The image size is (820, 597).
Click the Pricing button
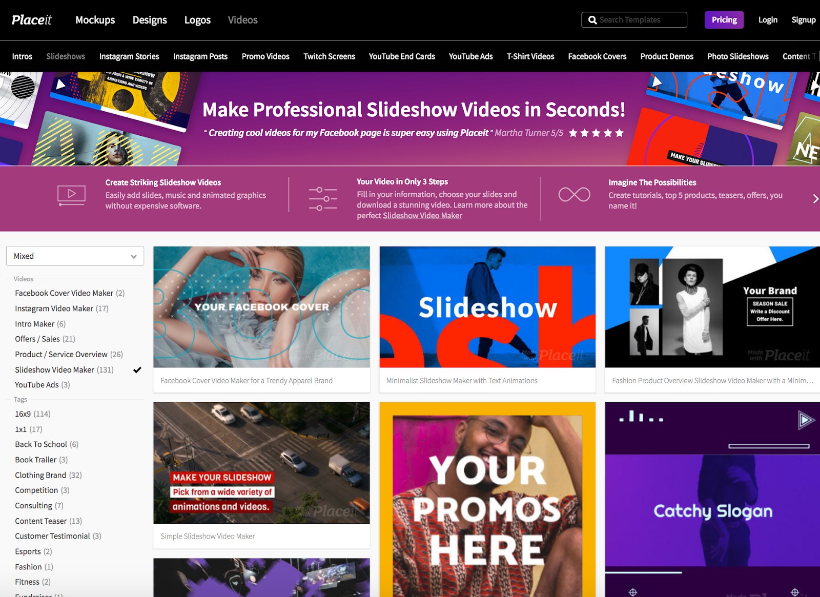click(x=724, y=20)
